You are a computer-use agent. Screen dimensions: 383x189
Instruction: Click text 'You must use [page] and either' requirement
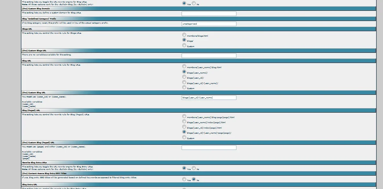[54, 147]
